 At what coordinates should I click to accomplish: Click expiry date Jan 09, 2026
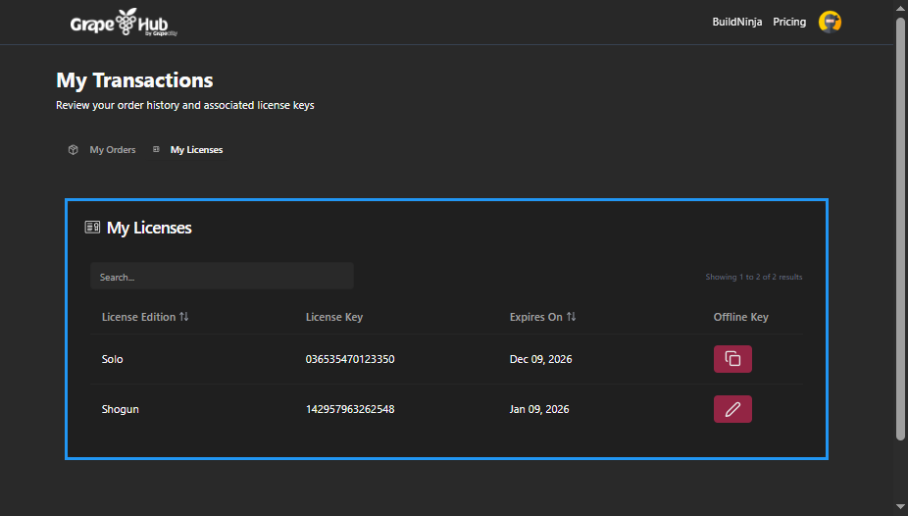point(539,409)
